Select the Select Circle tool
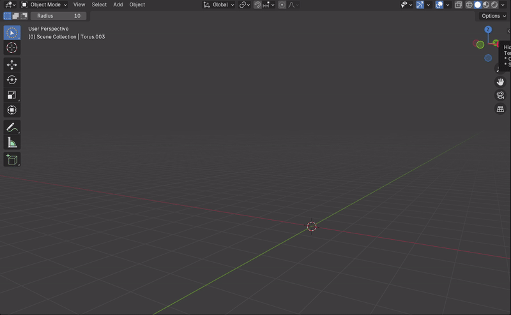Viewport: 511px width, 315px height. coord(12,33)
